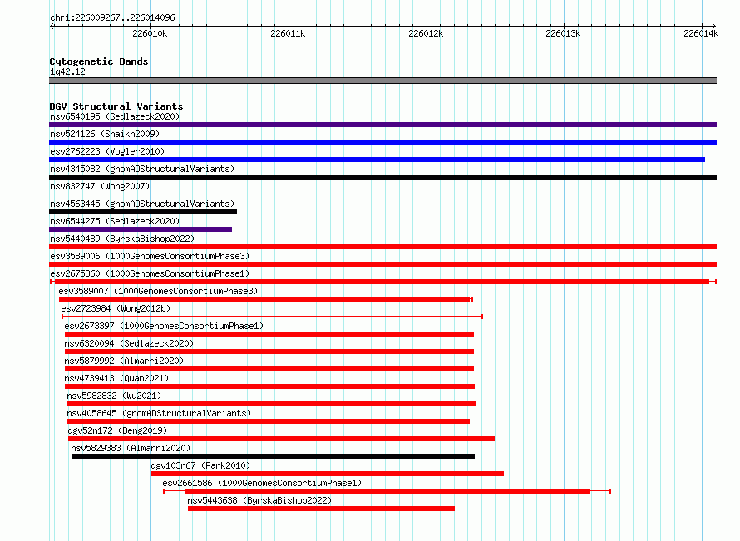Select dgv52n172 (Deng2019) label

(x=117, y=430)
